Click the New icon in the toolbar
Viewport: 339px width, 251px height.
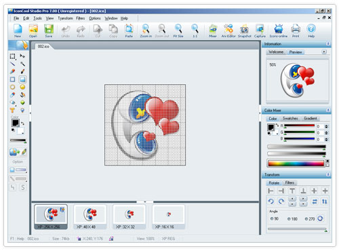18,31
